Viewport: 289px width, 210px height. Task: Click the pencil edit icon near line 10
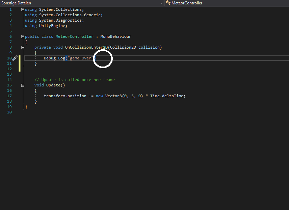pyautogui.click(x=15, y=58)
